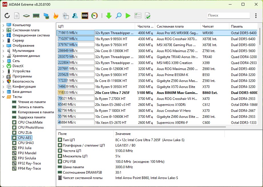Click the green download arrow icon
This screenshot has width=263, height=187.
point(109,16)
